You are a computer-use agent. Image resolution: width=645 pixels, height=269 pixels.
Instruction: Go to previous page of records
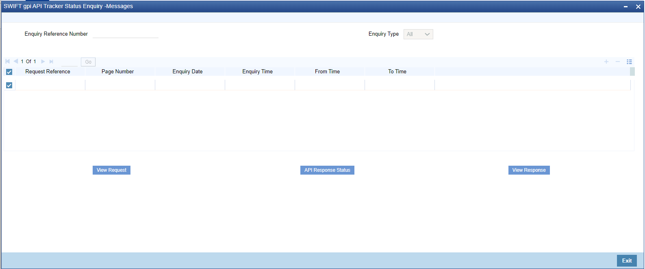tap(15, 62)
